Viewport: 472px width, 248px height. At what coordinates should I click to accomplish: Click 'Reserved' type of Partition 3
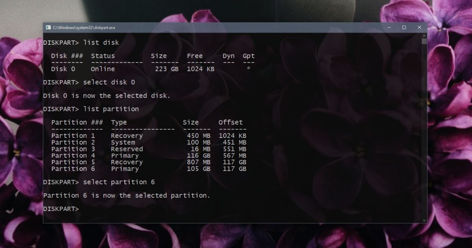pos(127,149)
